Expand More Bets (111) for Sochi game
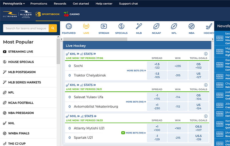 (136, 70)
